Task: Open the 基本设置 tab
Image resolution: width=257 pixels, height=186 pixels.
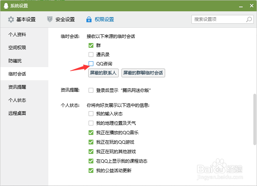Action: (22, 19)
